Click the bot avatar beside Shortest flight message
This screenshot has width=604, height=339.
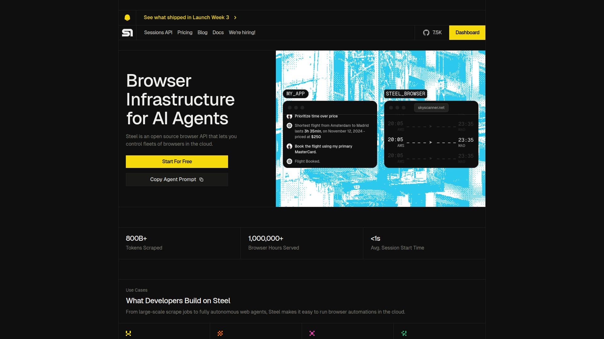click(x=289, y=126)
